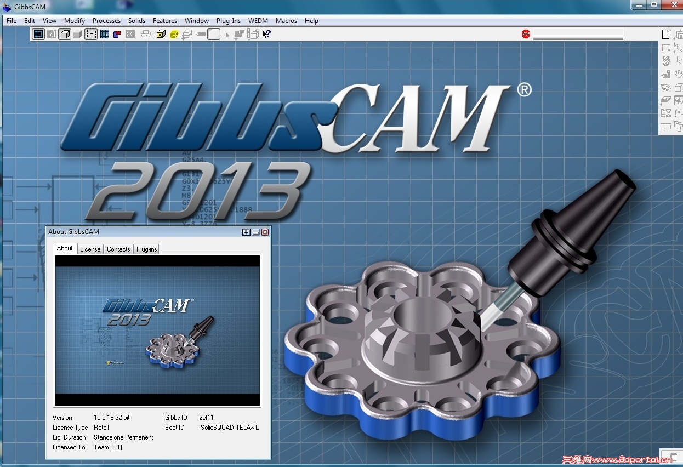Screen dimensions: 683x467
Task: Open the Features menu
Action: [x=165, y=21]
